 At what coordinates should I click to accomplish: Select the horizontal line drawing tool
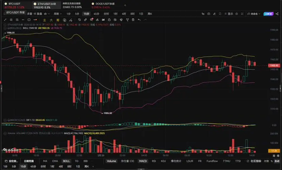pyautogui.click(x=23, y=20)
